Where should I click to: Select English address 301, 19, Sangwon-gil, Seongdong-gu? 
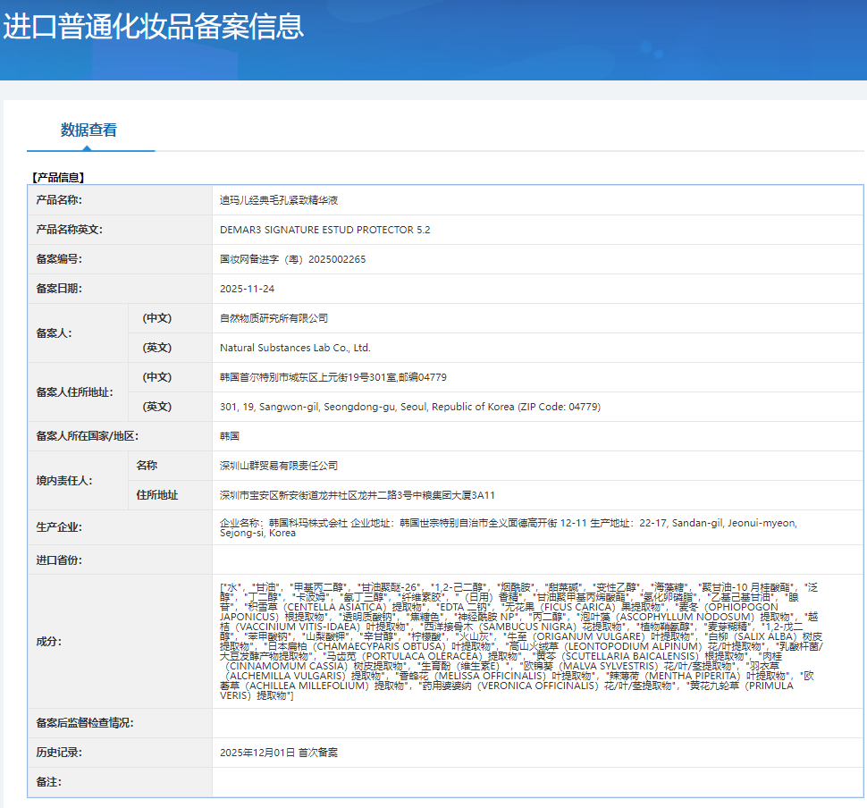pyautogui.click(x=308, y=407)
